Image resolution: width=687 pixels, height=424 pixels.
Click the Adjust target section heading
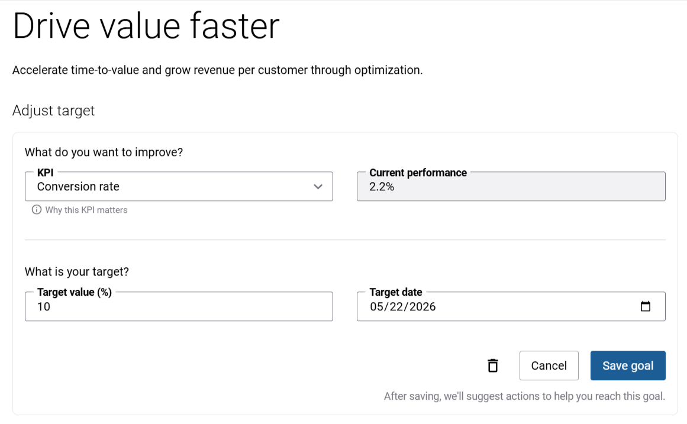coord(53,111)
